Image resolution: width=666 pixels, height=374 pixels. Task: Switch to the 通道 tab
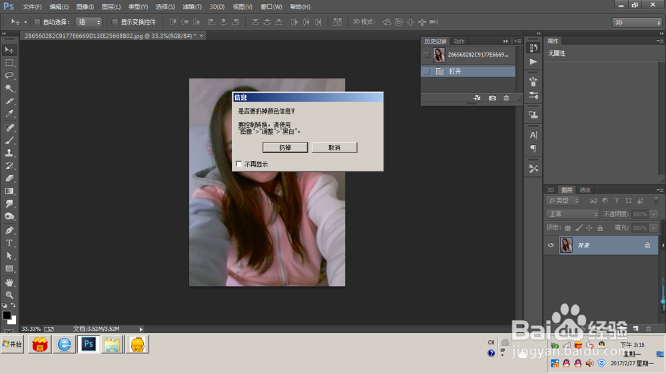[585, 190]
